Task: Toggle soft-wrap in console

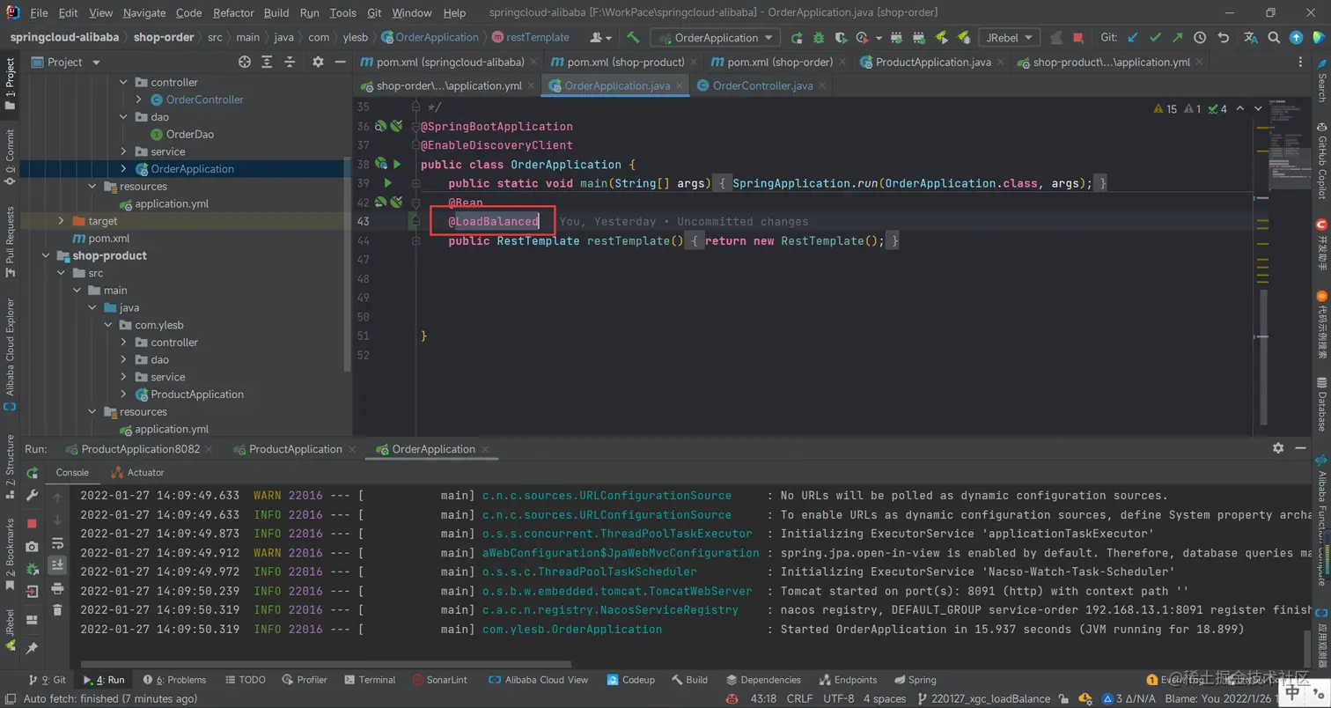Action: pyautogui.click(x=57, y=542)
